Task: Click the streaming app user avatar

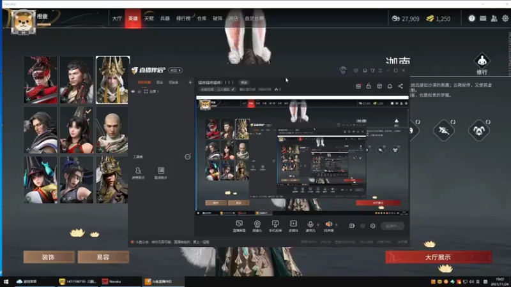Action: click(x=343, y=70)
